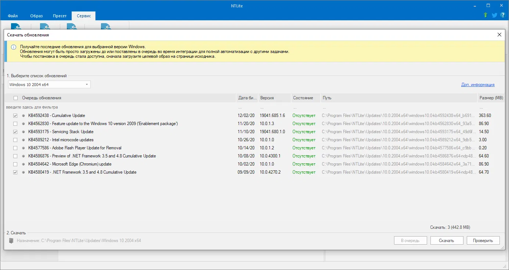Click the gray status dot for KB4577586
This screenshot has width=509, height=270.
pyautogui.click(x=24, y=148)
